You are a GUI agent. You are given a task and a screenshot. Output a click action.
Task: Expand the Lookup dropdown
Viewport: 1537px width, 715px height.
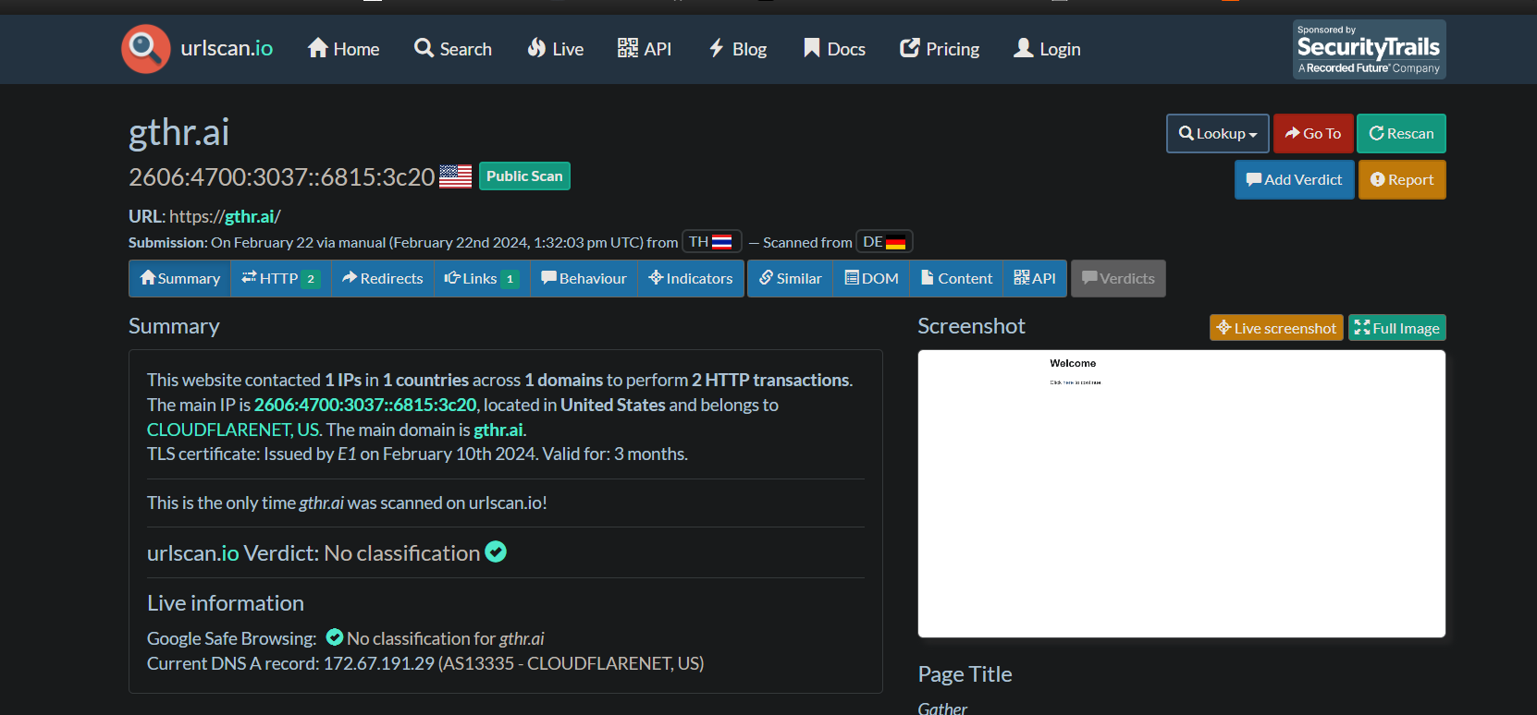[x=1218, y=134]
